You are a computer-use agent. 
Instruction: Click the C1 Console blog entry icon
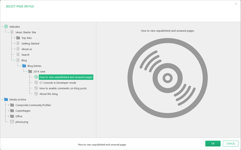pyautogui.click(x=36, y=83)
